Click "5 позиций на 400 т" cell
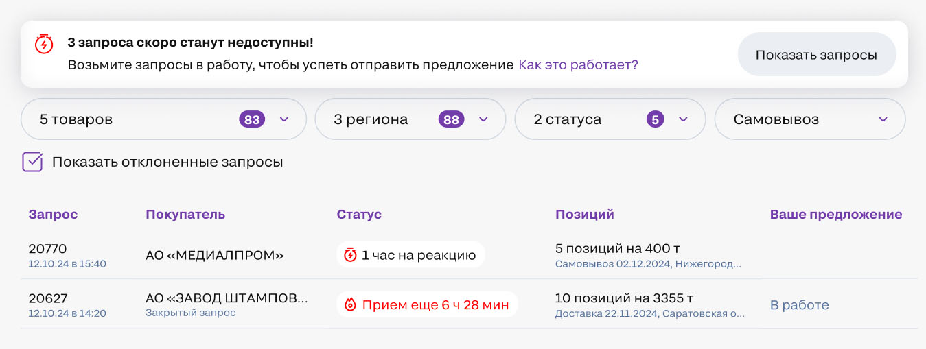 [x=617, y=248]
